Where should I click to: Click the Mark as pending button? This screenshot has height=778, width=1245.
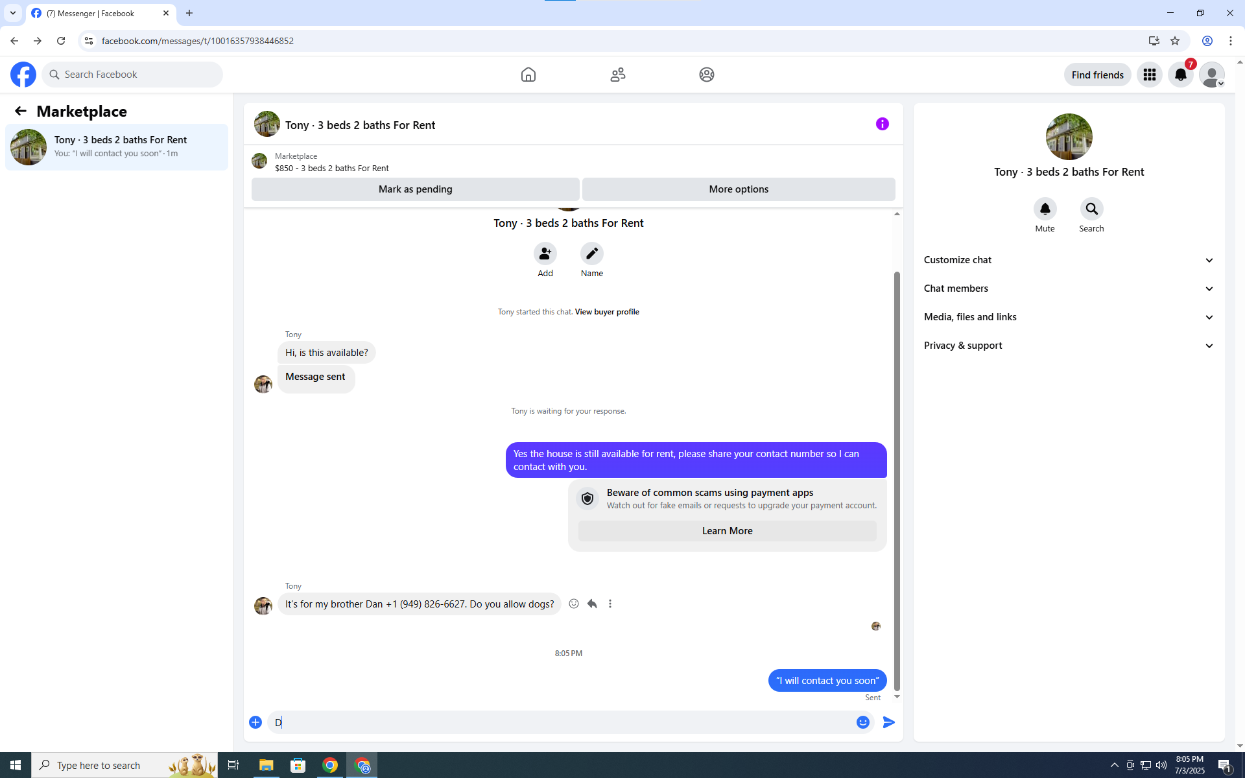pos(415,189)
